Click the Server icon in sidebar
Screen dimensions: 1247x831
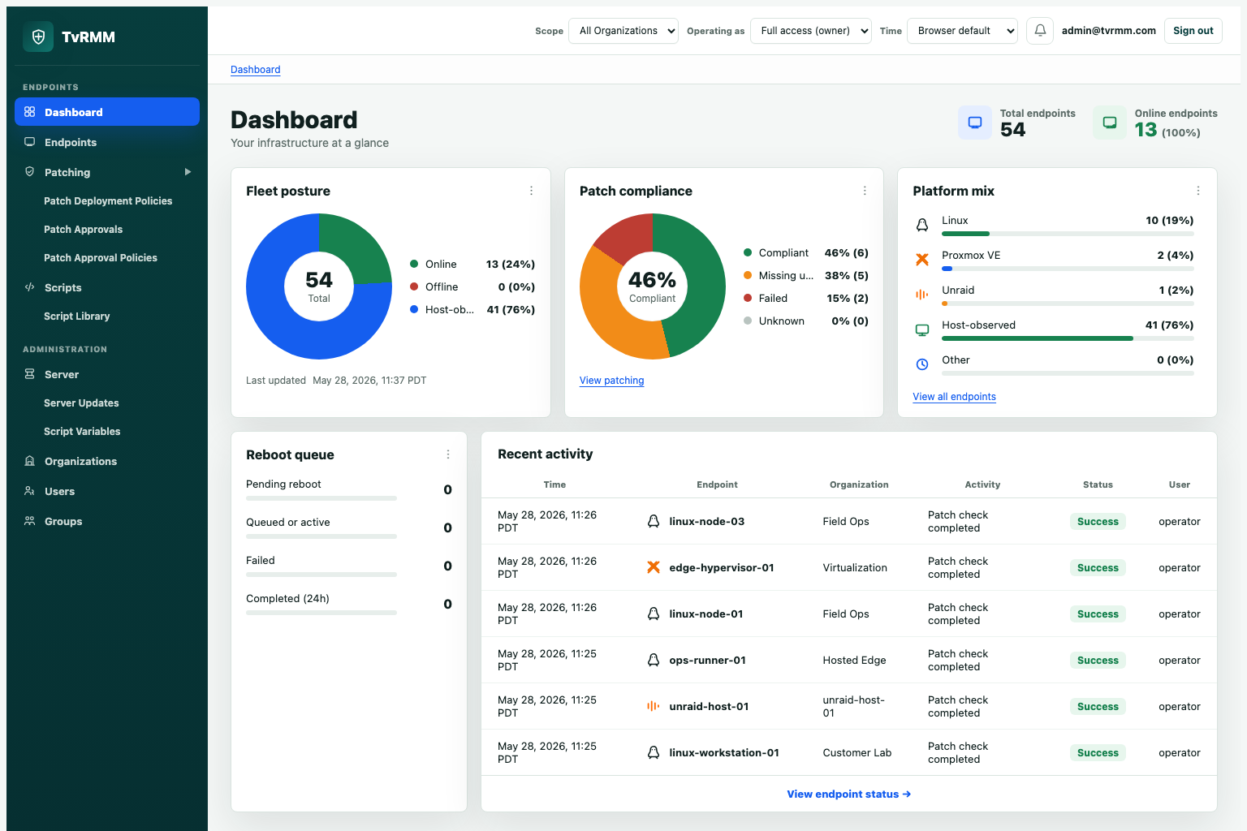click(30, 374)
